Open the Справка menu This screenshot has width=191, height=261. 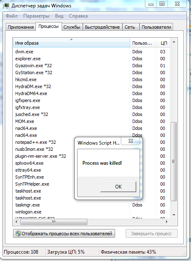78,16
